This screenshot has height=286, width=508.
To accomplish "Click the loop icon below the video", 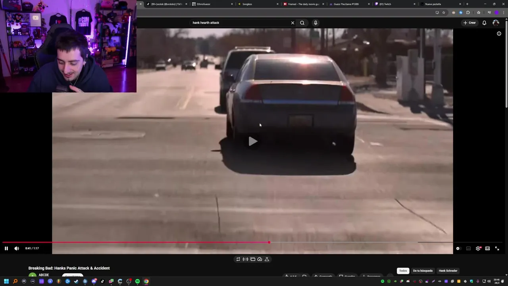I will point(238,259).
